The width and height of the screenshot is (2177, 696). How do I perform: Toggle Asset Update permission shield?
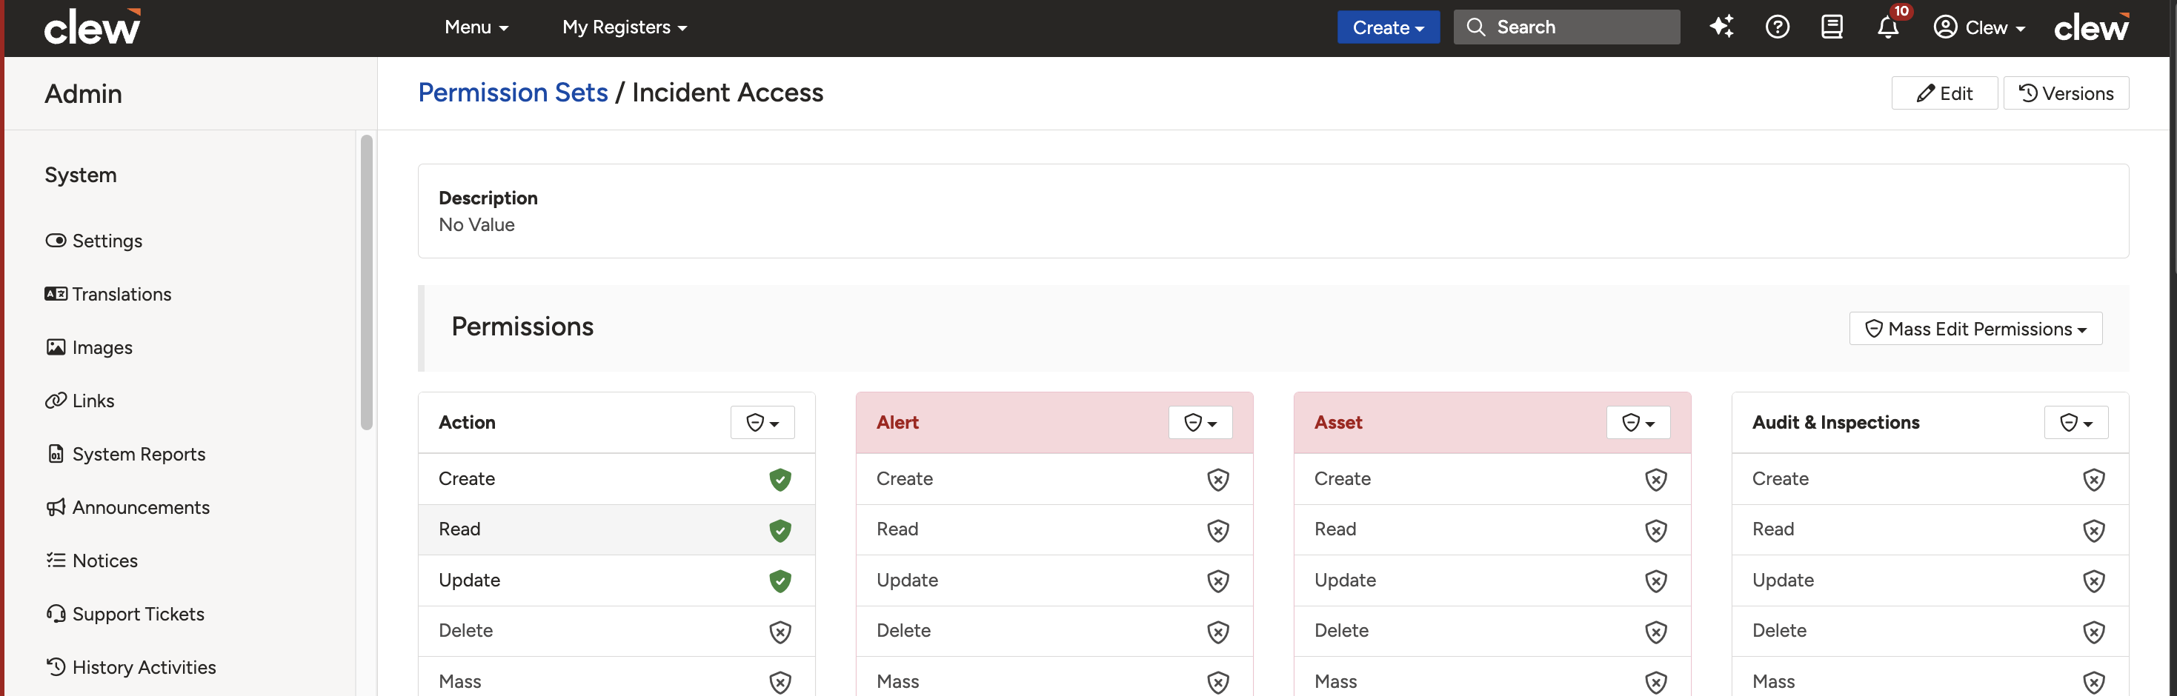(x=1655, y=581)
